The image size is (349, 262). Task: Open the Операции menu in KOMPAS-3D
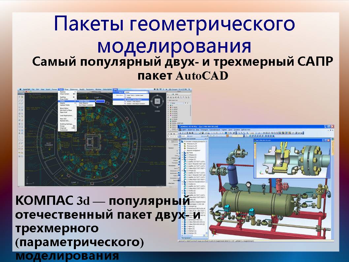coord(204,130)
